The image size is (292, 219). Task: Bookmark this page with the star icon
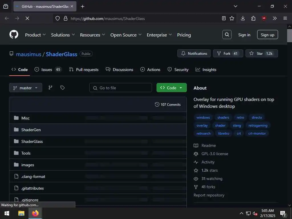pos(232,18)
